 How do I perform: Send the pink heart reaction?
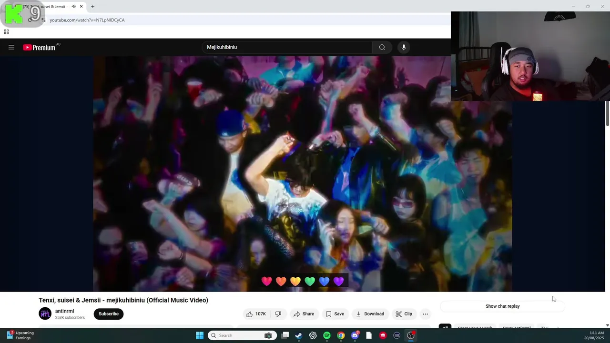[x=267, y=281]
